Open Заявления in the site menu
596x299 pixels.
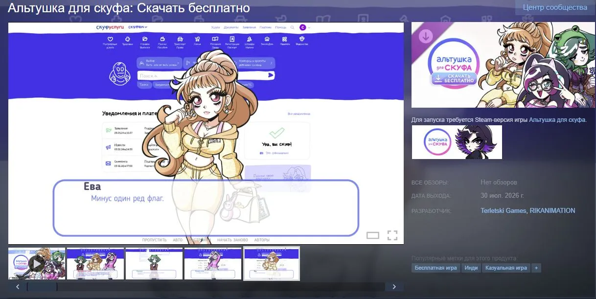[249, 27]
